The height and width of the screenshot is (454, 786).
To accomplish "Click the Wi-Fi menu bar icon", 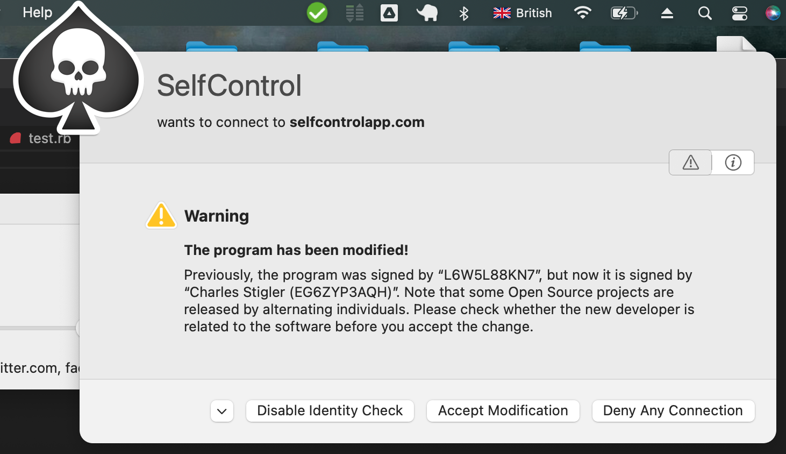I will 583,12.
